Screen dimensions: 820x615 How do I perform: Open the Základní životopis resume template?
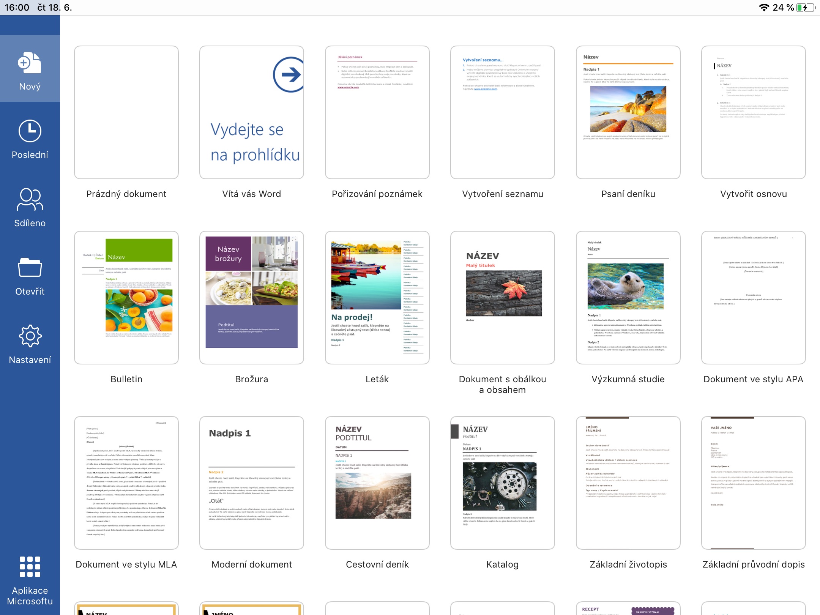(628, 483)
